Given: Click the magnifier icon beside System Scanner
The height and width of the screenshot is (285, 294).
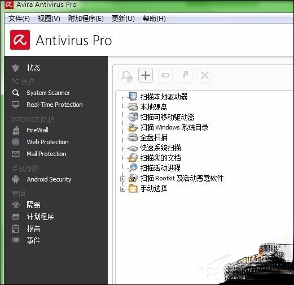Looking at the screenshot, I should [x=16, y=93].
